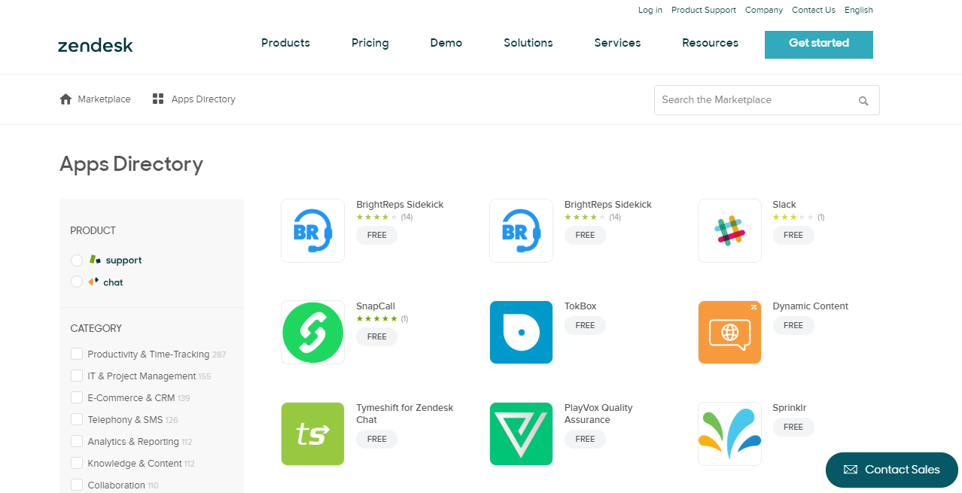Open the Dynamic Content title link

(x=810, y=306)
